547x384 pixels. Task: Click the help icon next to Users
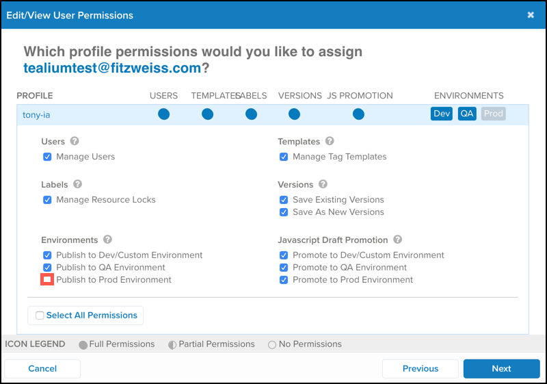click(75, 142)
